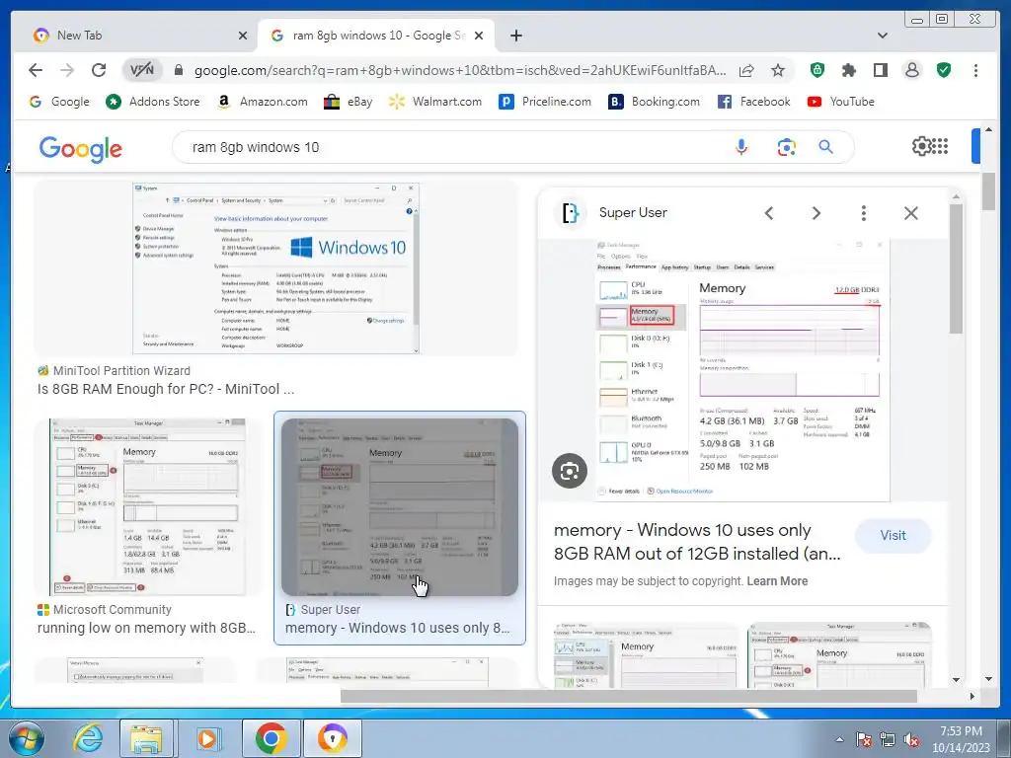Show hidden system tray icons
This screenshot has height=758, width=1011.
point(839,739)
